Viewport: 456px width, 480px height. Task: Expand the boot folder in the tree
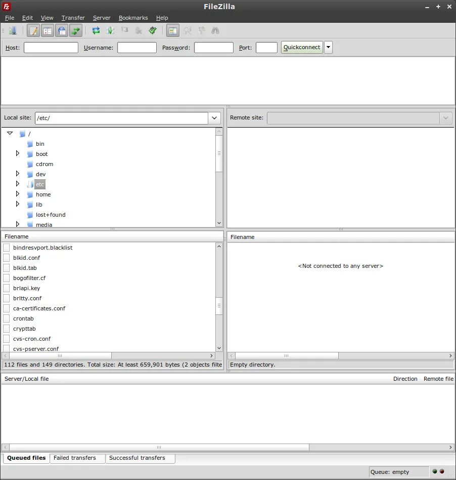[17, 153]
